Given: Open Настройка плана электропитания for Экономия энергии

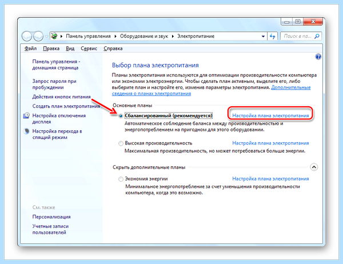Looking at the screenshot, I should pos(270,179).
